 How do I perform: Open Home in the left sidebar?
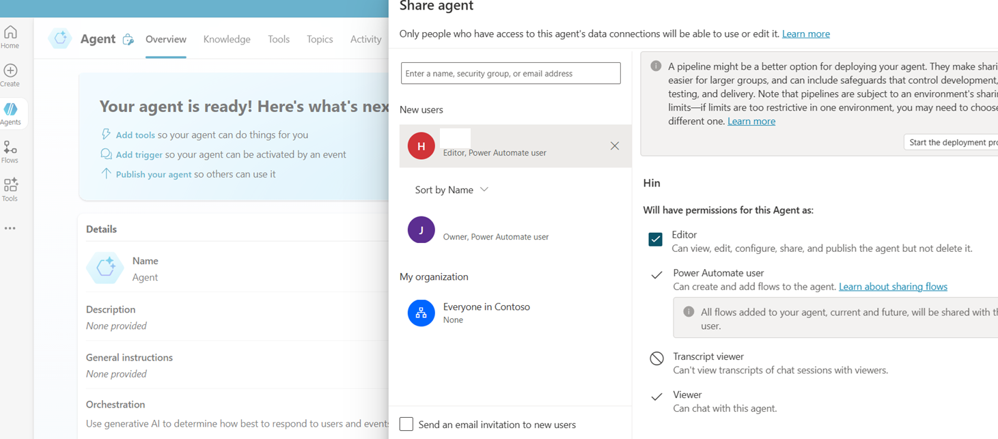click(10, 37)
